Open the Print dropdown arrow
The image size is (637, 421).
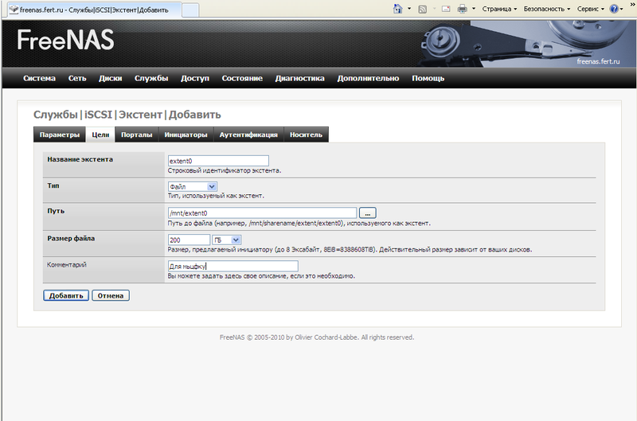pyautogui.click(x=474, y=9)
